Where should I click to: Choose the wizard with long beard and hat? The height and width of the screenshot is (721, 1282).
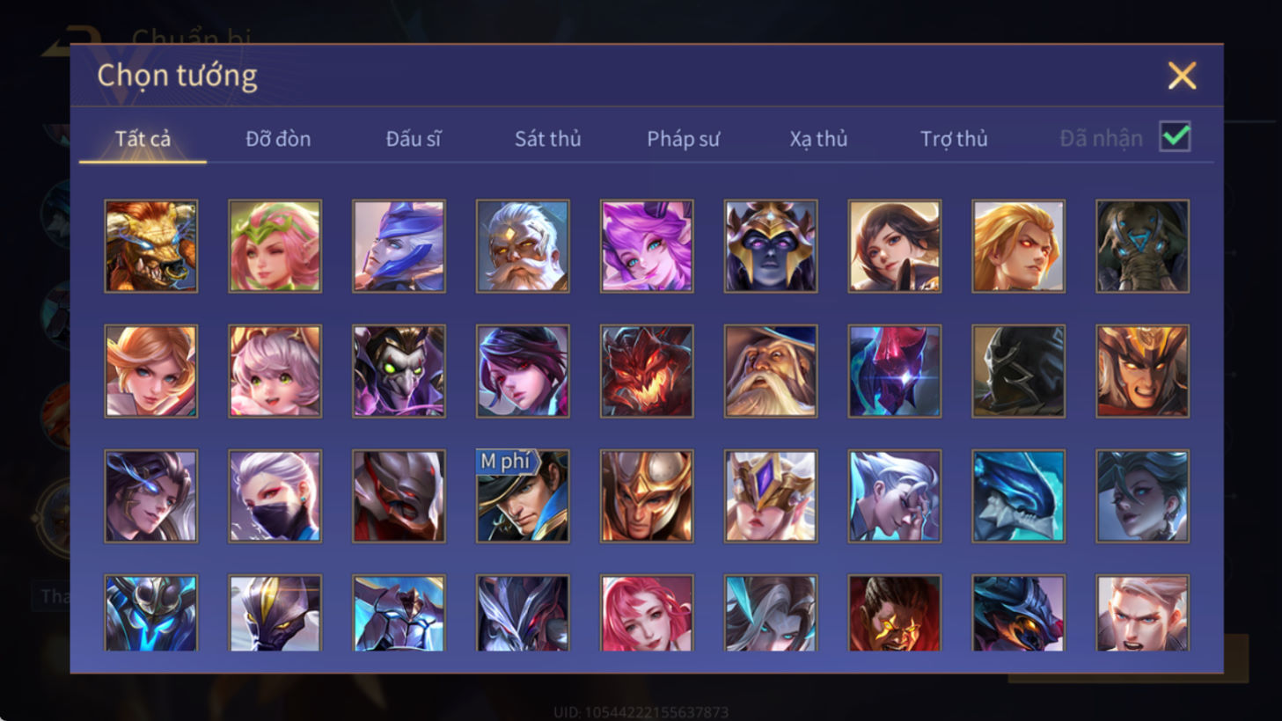tap(771, 371)
